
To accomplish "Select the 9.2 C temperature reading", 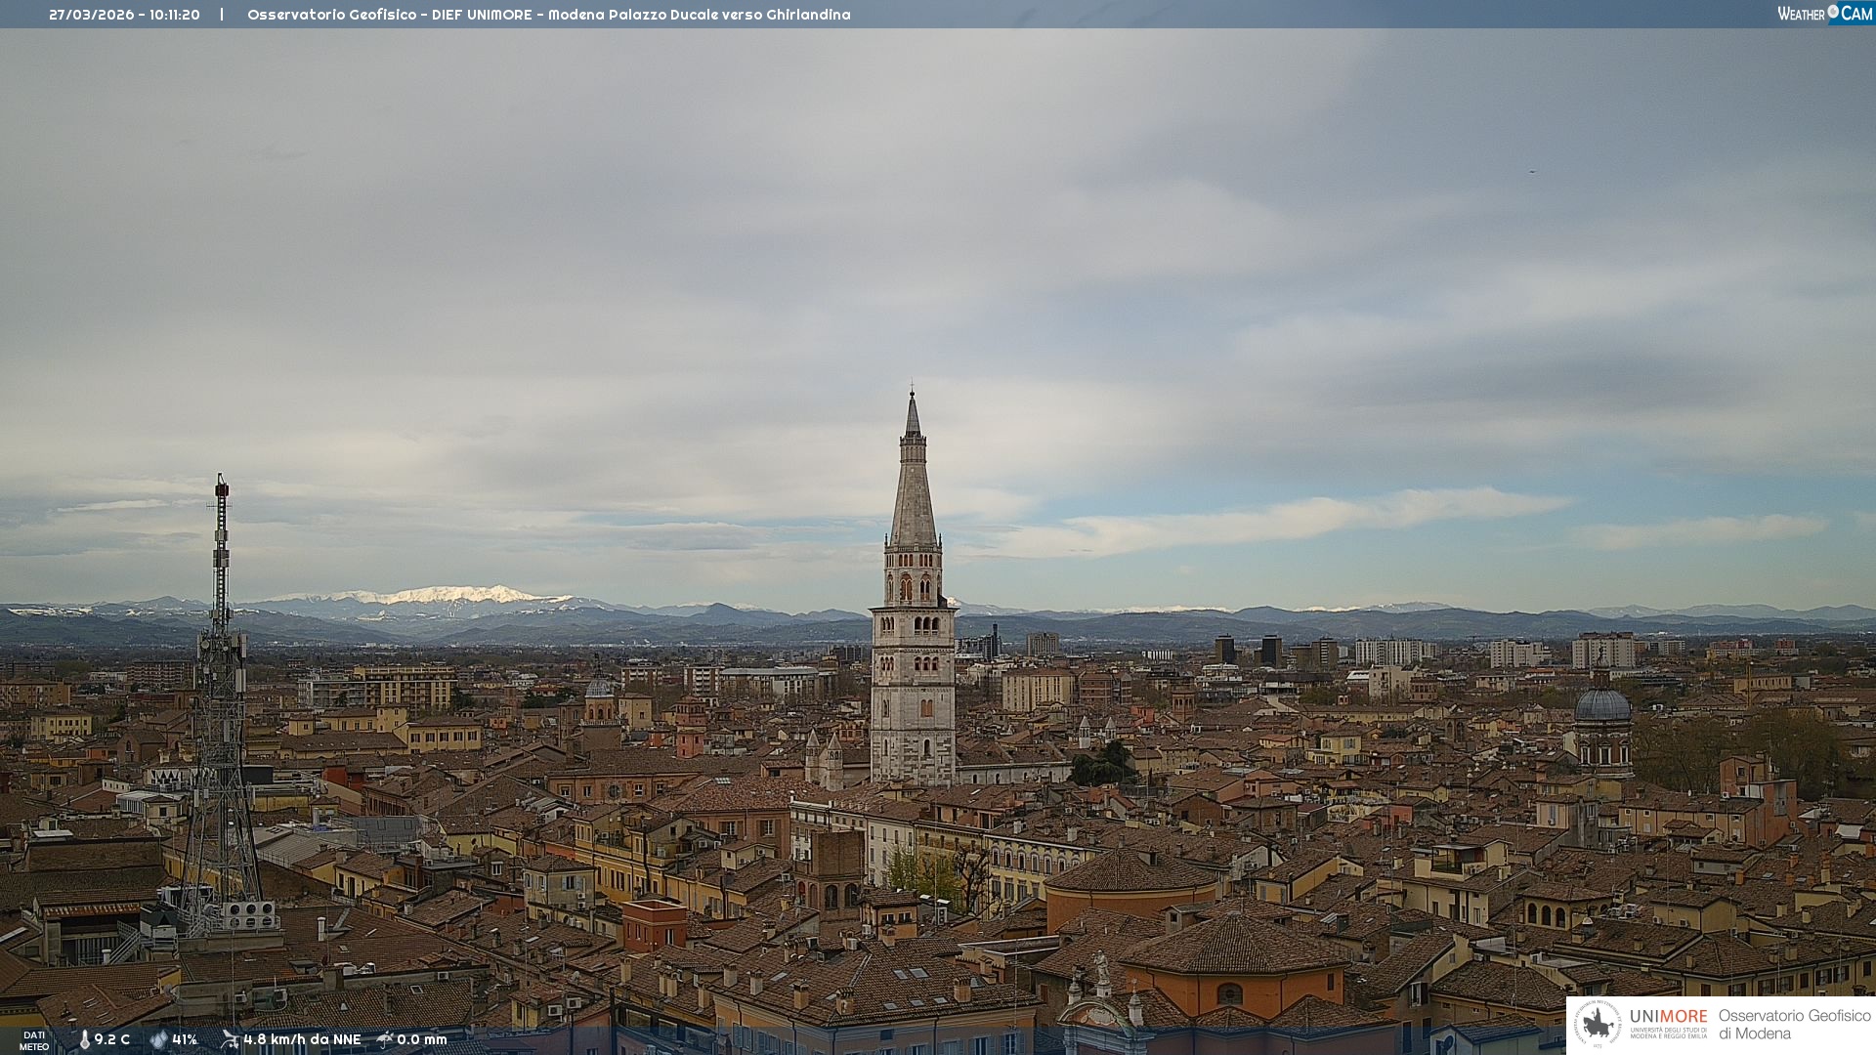I will 112,1039.
